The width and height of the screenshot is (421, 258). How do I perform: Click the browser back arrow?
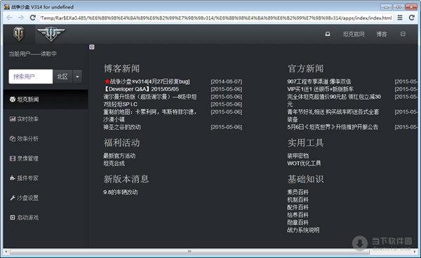click(9, 18)
